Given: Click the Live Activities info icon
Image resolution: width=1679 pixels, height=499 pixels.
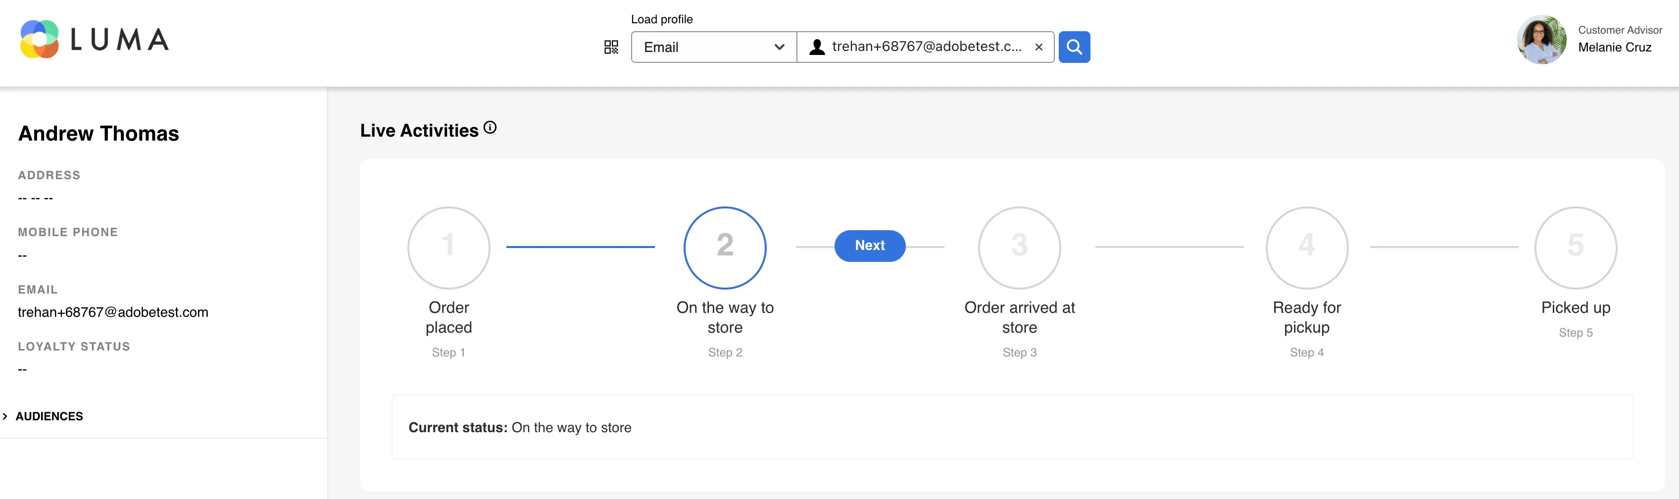Looking at the screenshot, I should pyautogui.click(x=490, y=128).
